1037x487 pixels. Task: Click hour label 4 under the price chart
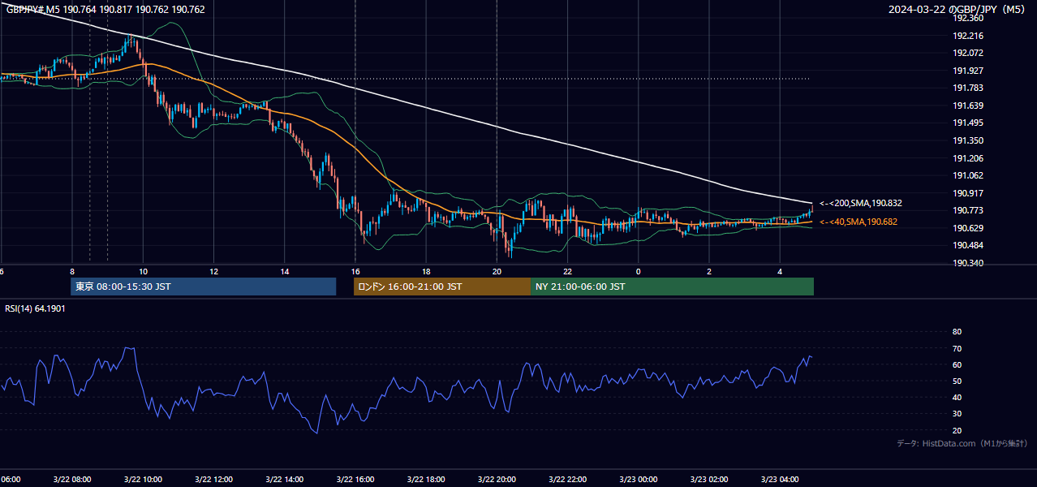(780, 271)
